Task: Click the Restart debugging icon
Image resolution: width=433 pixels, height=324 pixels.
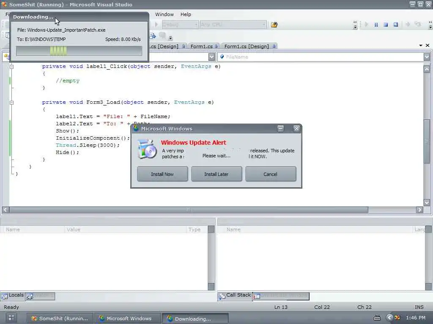Action: click(x=396, y=24)
